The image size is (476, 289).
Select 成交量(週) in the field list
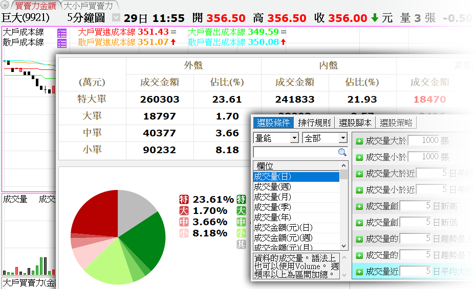click(x=296, y=186)
